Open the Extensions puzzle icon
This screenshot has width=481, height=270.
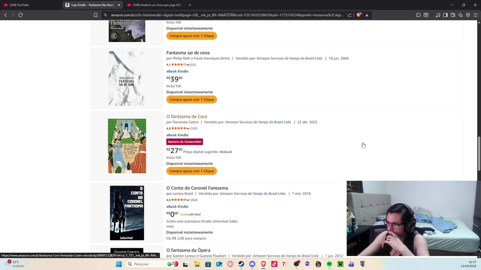[418, 15]
